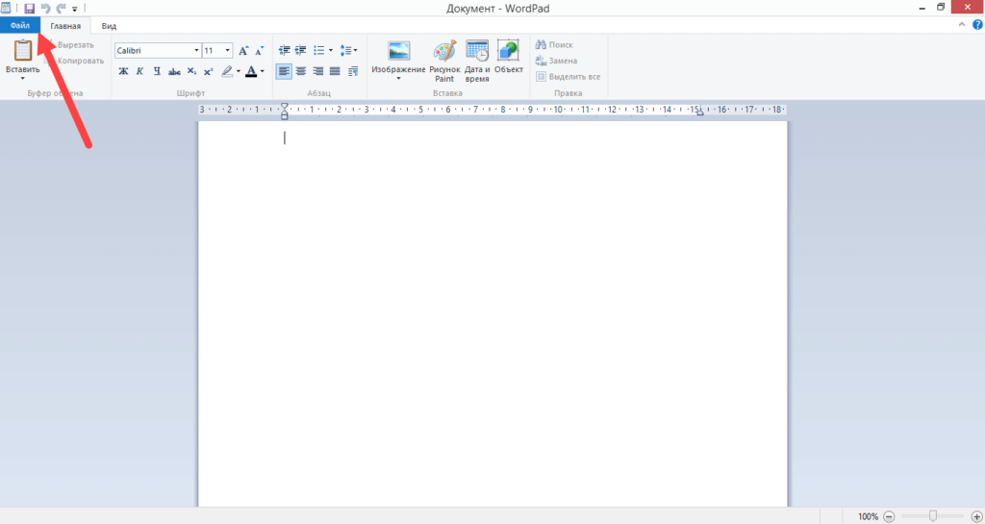Click the zoom slider handle in status bar

click(932, 516)
